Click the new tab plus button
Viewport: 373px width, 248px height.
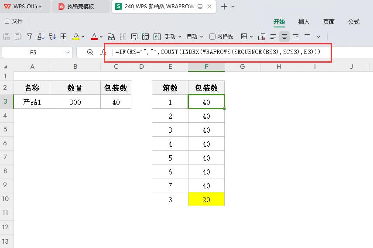coord(224,7)
